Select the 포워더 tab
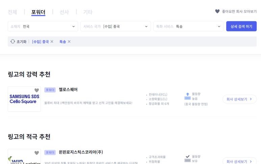Image resolution: width=261 pixels, height=164 pixels. [x=38, y=12]
